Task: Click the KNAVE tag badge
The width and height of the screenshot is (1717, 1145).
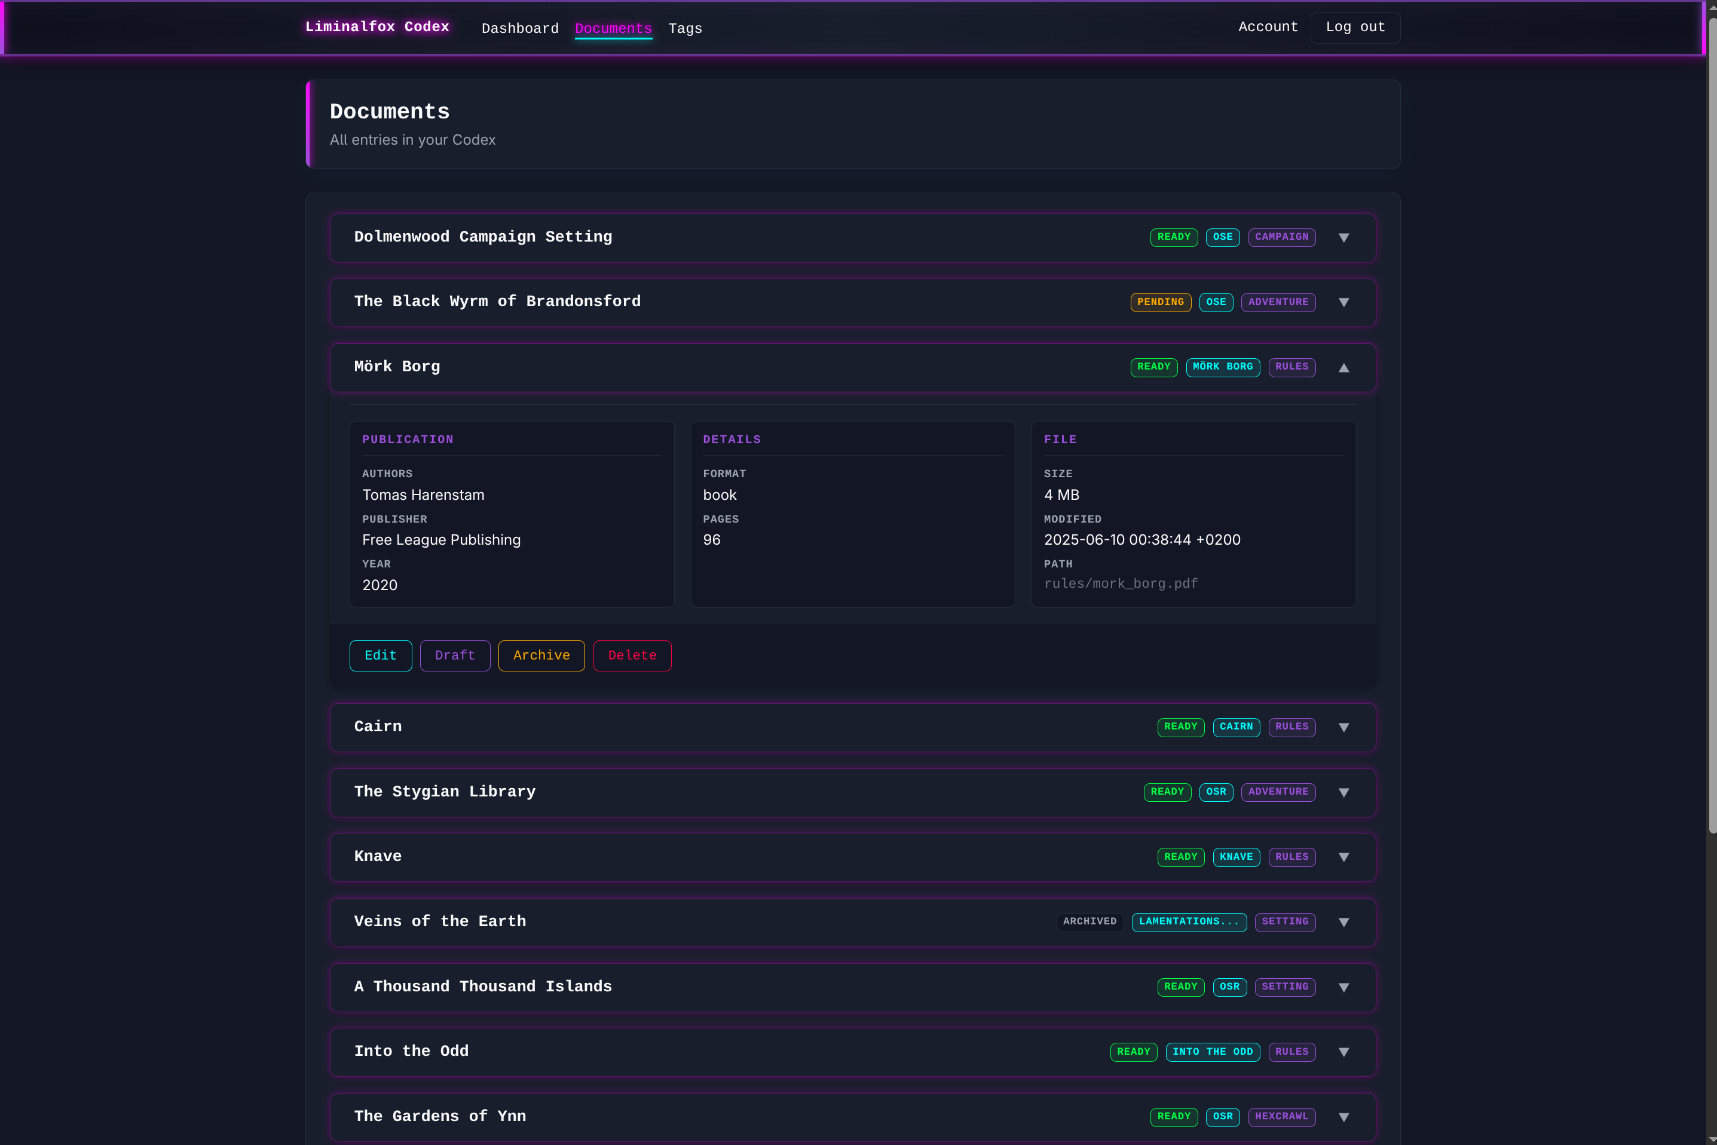Action: (x=1235, y=857)
